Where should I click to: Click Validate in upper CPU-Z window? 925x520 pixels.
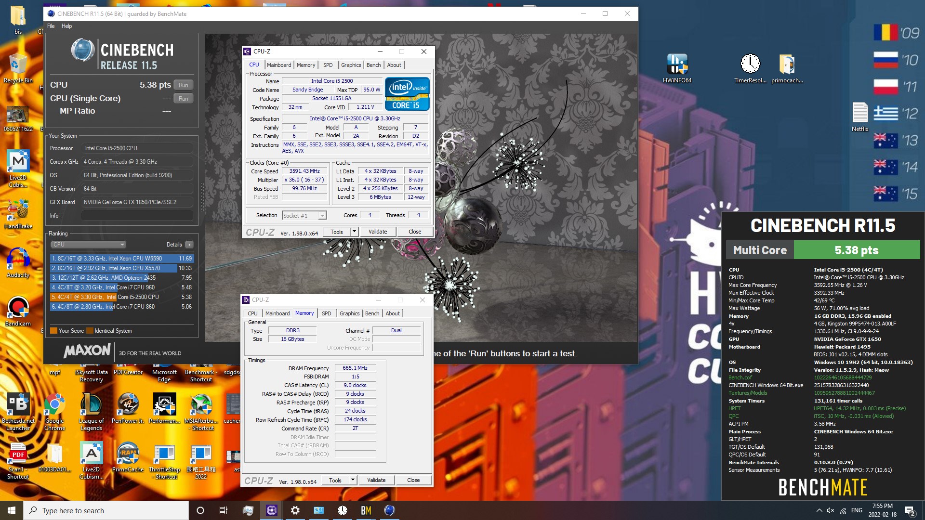378,232
